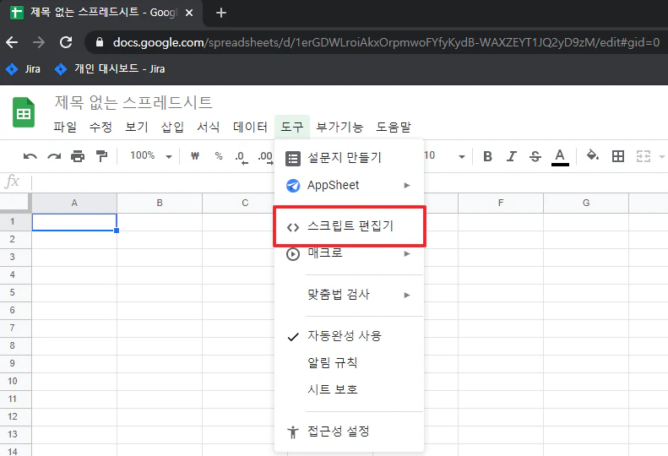The width and height of the screenshot is (668, 456).
Task: Click the formula bar input
Action: (x=350, y=182)
